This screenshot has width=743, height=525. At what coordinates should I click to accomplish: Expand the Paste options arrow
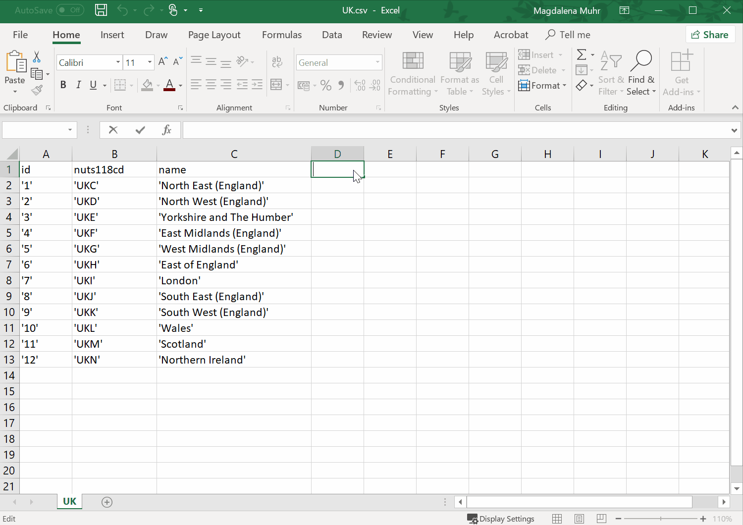click(15, 92)
